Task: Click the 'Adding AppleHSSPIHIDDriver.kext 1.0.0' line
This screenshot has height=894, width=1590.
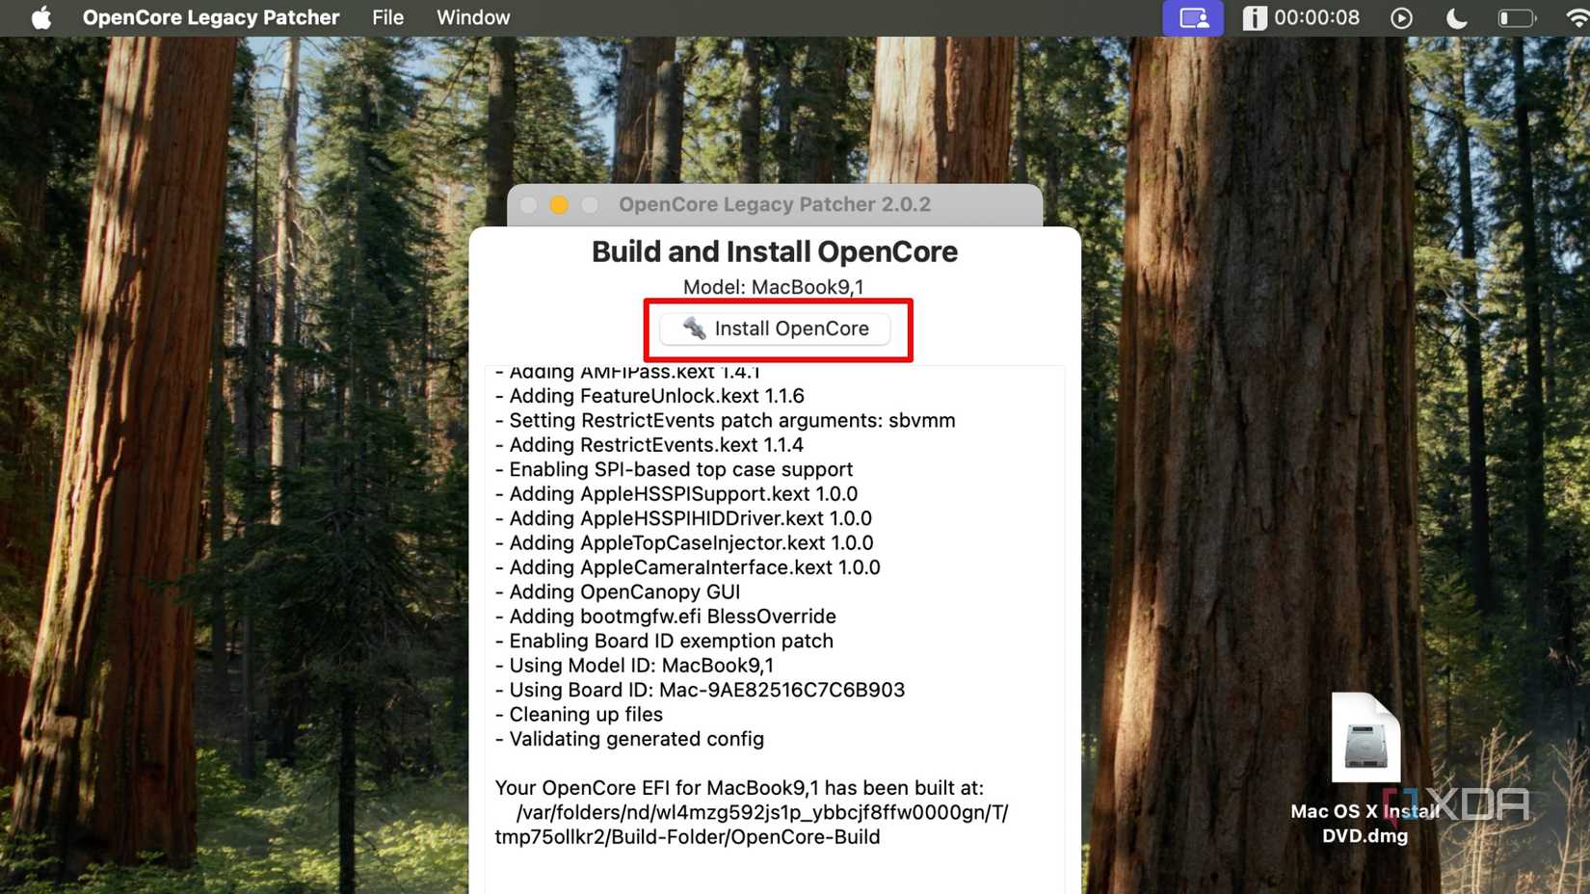Action: 683,518
